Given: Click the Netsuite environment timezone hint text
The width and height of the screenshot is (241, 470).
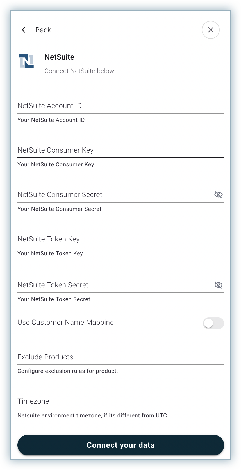Looking at the screenshot, I should click(x=92, y=415).
